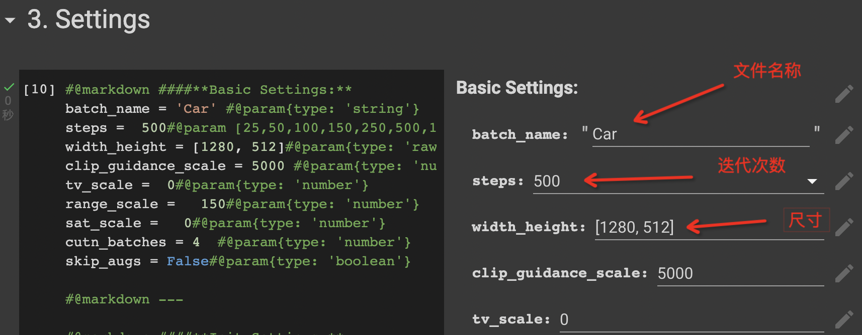
Task: Click the 3. Settings heading text
Action: [89, 20]
